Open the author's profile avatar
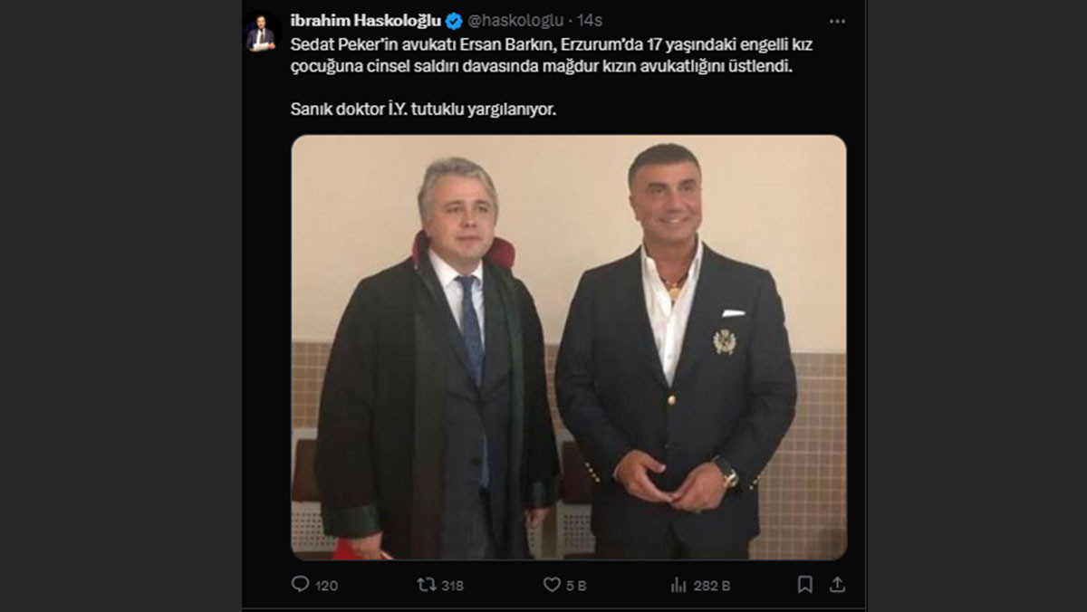Screen dimensions: 1087x612 (261, 33)
